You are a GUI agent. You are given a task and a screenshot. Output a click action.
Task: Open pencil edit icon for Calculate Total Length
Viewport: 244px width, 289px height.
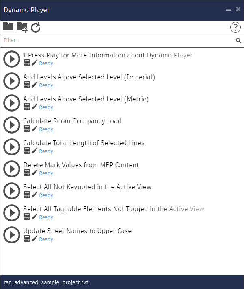pos(35,151)
